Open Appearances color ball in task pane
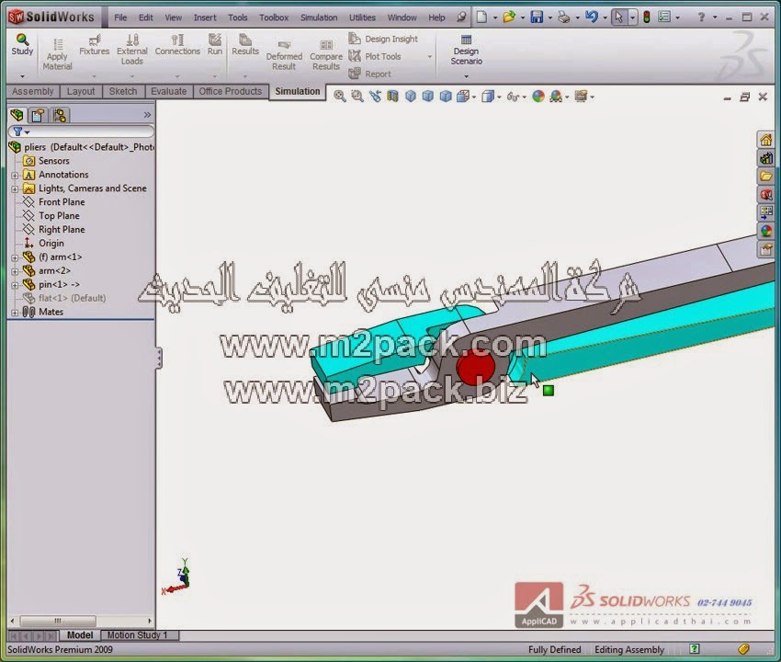 [x=766, y=232]
